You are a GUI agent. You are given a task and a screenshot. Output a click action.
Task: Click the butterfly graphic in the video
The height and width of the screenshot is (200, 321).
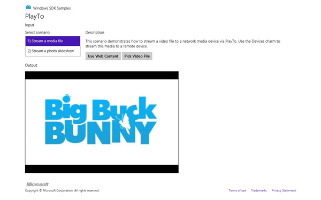[123, 124]
